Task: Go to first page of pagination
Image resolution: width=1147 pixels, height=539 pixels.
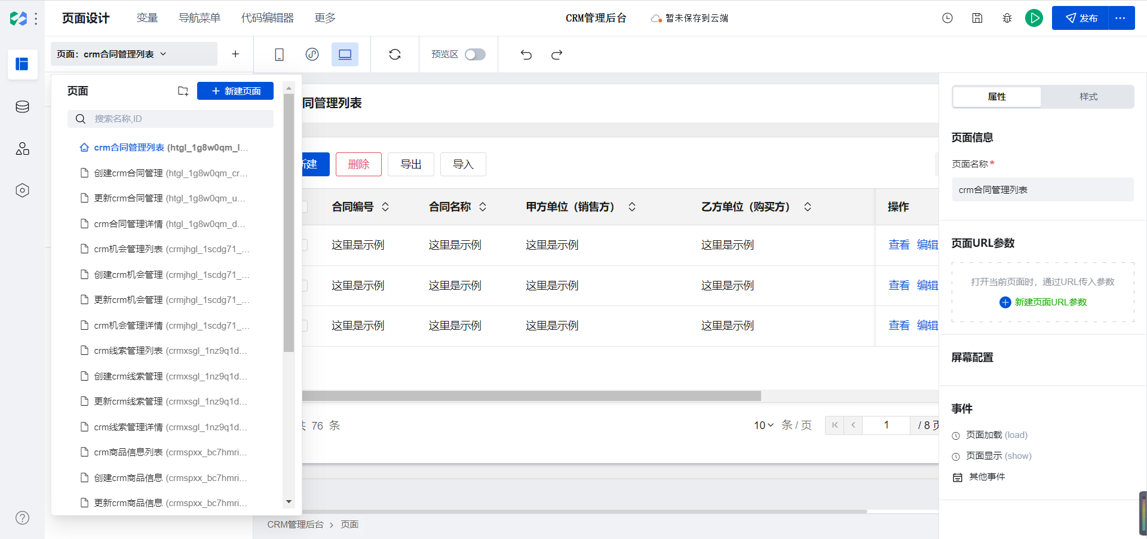Action: (835, 425)
